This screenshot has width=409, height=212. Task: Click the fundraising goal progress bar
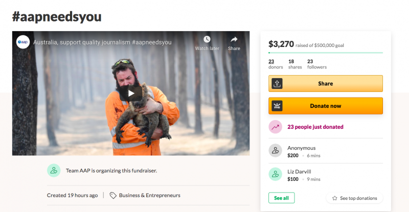[326, 53]
